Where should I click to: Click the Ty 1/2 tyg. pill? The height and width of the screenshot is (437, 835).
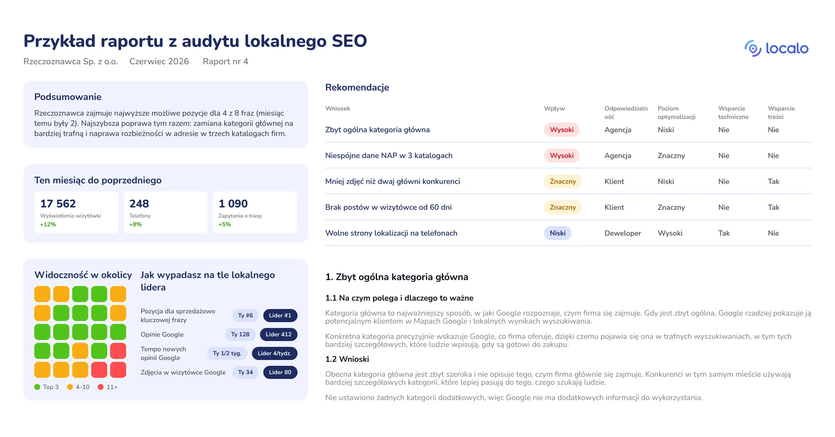[x=227, y=353]
